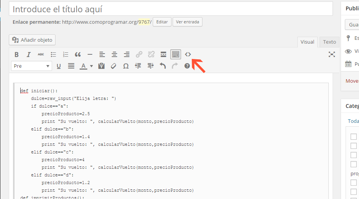Toggle the toolbar kitchen sink
The width and height of the screenshot is (359, 199).
pyautogui.click(x=176, y=54)
